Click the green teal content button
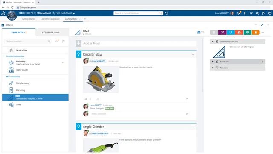Viewport: 273px width, 154px height. click(x=247, y=33)
